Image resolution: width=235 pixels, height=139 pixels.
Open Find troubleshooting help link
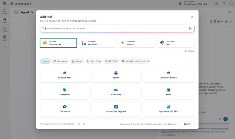point(219,129)
